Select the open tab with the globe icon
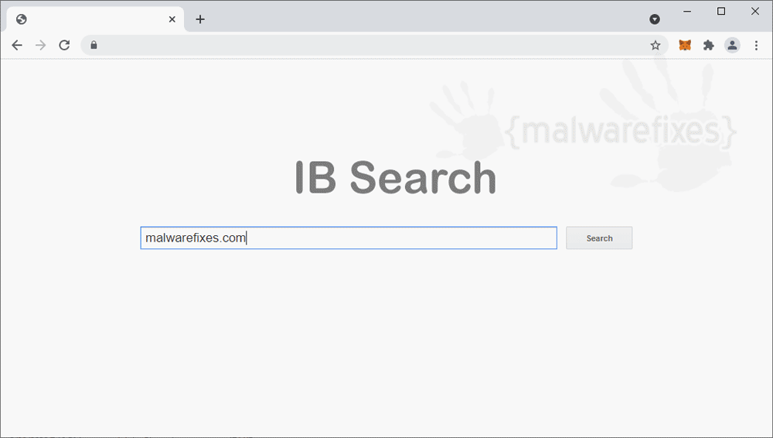The width and height of the screenshot is (773, 438). 95,19
